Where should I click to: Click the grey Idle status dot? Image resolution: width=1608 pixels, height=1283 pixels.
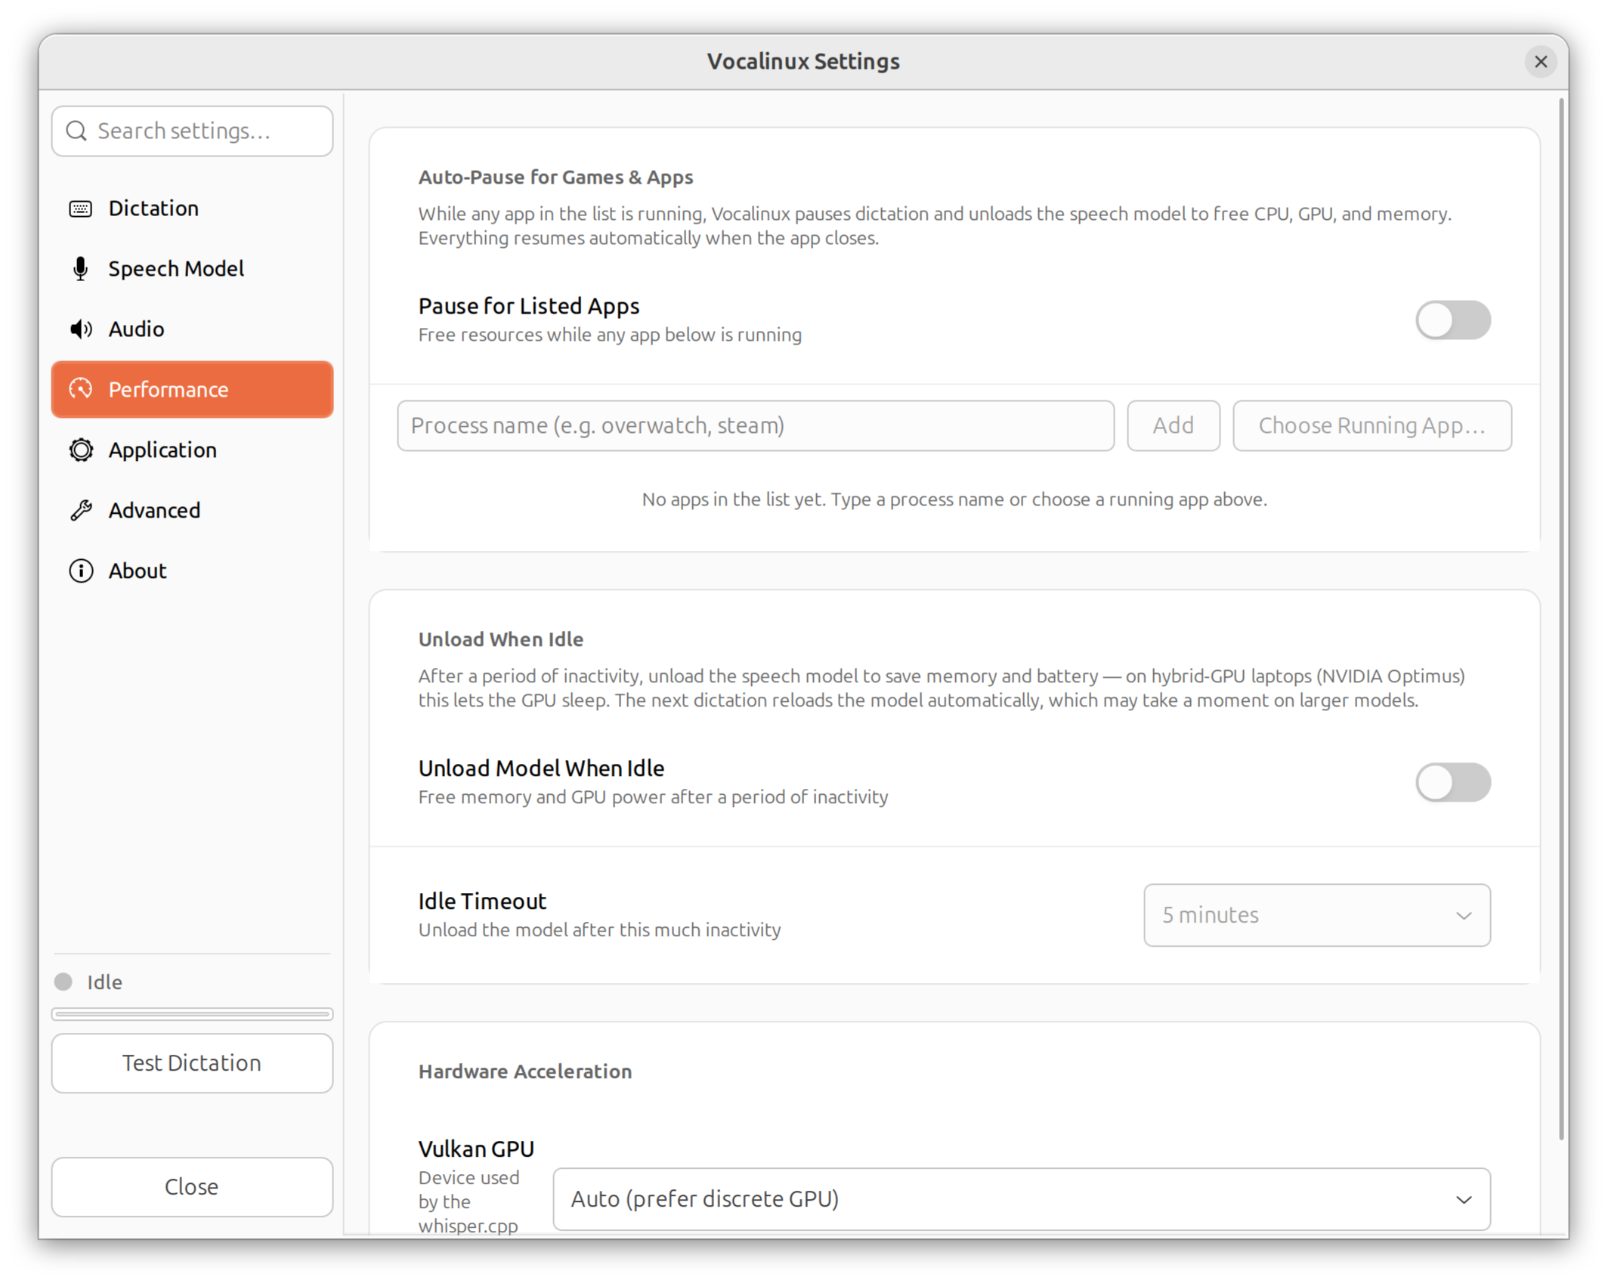tap(63, 982)
